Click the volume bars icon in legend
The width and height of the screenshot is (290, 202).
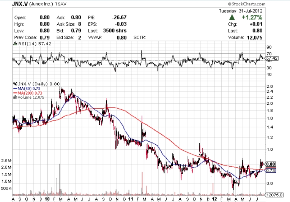tap(15, 97)
